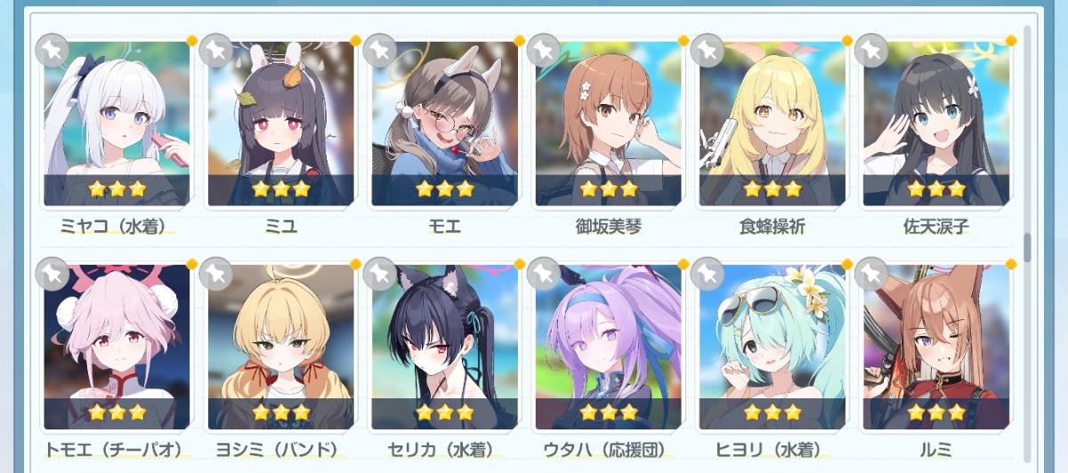Screen dimensions: 1068x473
Task: Toggle pin icon on ミユ card
Action: (216, 51)
